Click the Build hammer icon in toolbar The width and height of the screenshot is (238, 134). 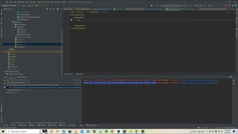[x=157, y=6]
